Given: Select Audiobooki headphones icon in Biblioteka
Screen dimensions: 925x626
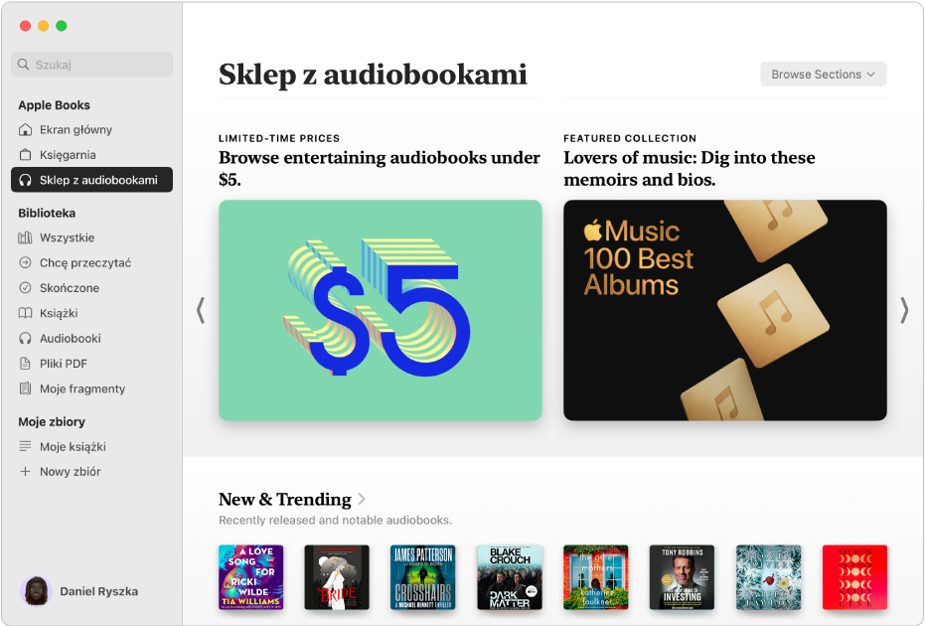Looking at the screenshot, I should tap(25, 338).
